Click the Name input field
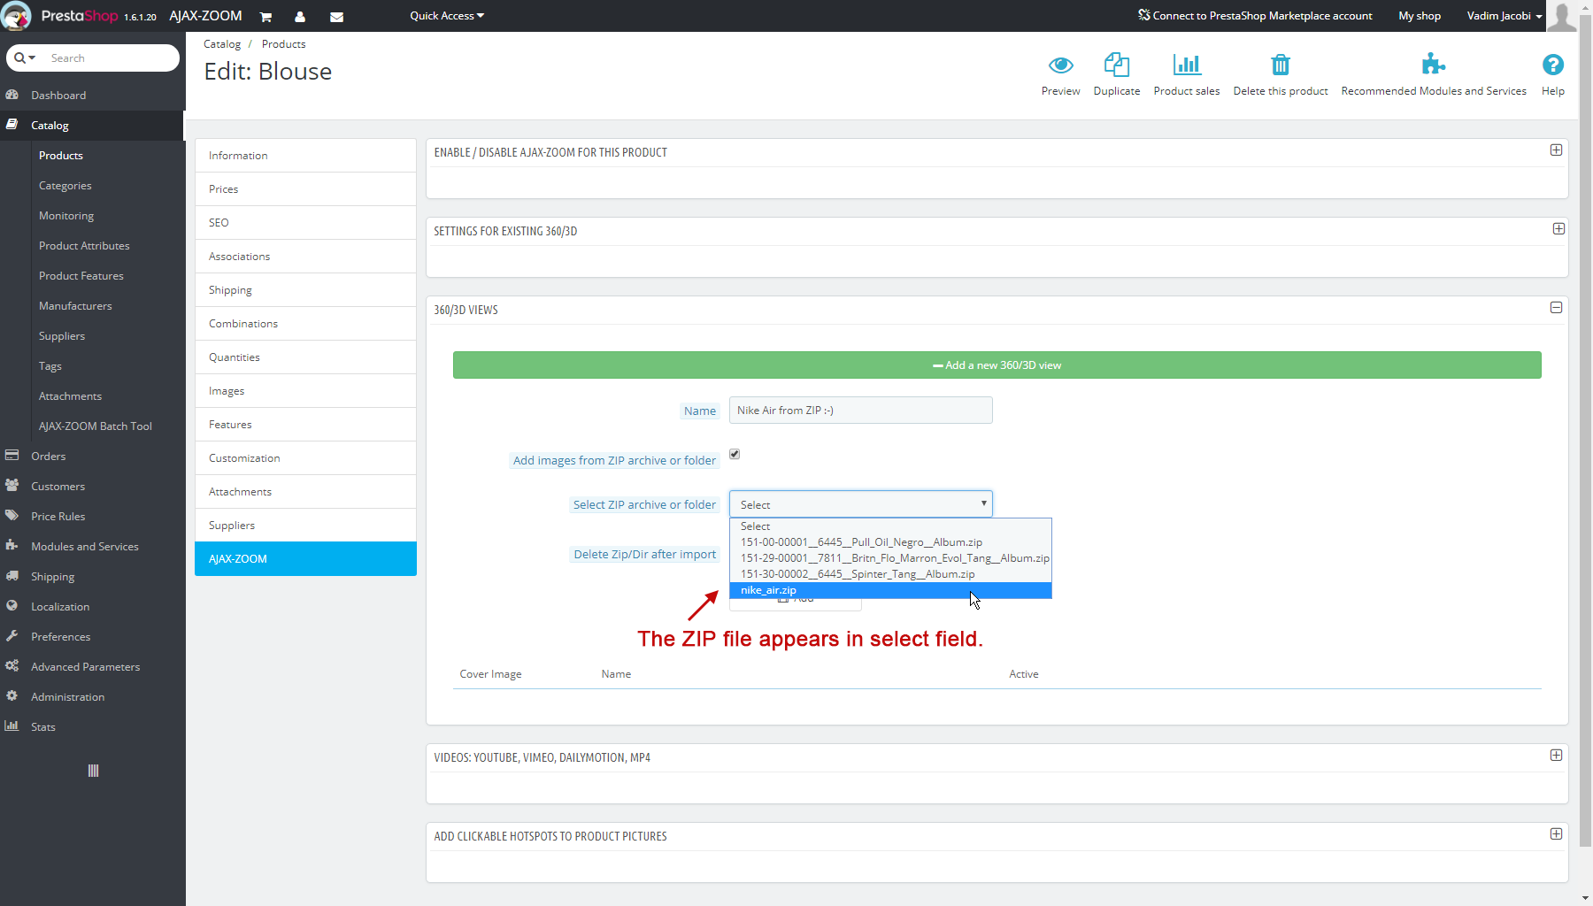The image size is (1593, 906). (x=860, y=411)
